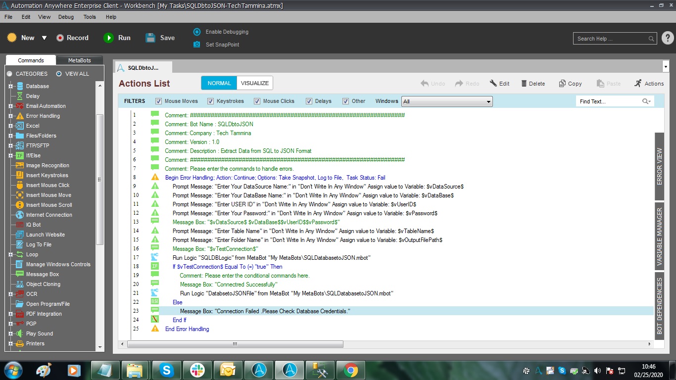Select the CATEGORIES radio button
This screenshot has width=676, height=380.
(9, 74)
